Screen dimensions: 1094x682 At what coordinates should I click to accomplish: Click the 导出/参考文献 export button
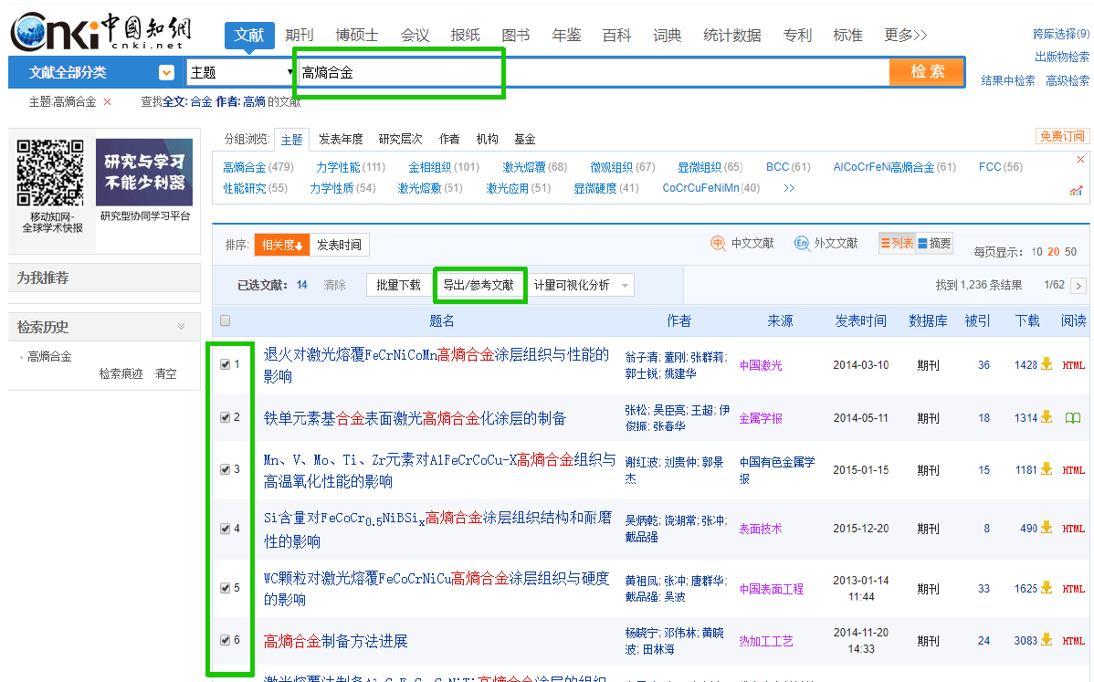[x=479, y=284]
